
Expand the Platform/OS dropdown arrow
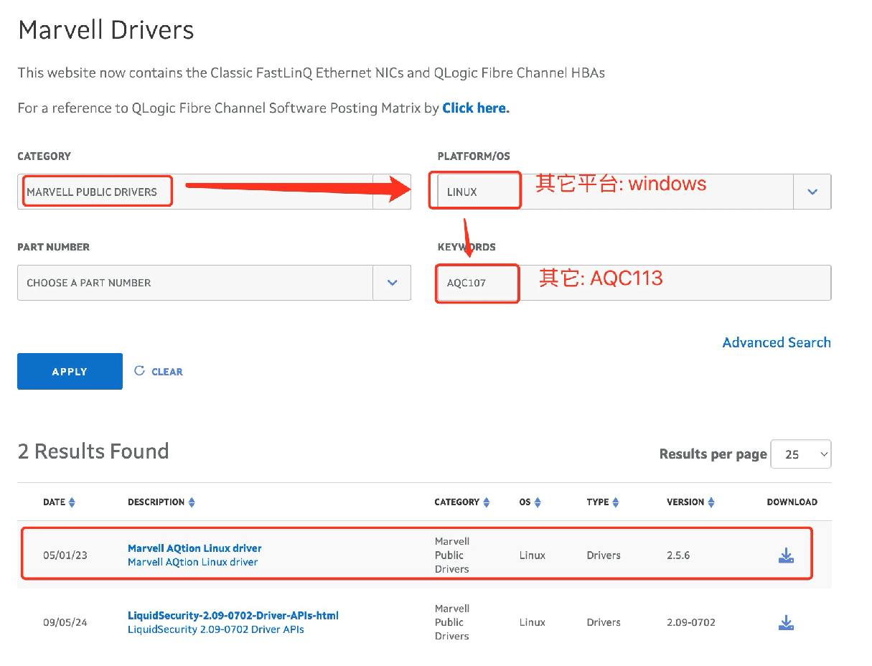[812, 192]
